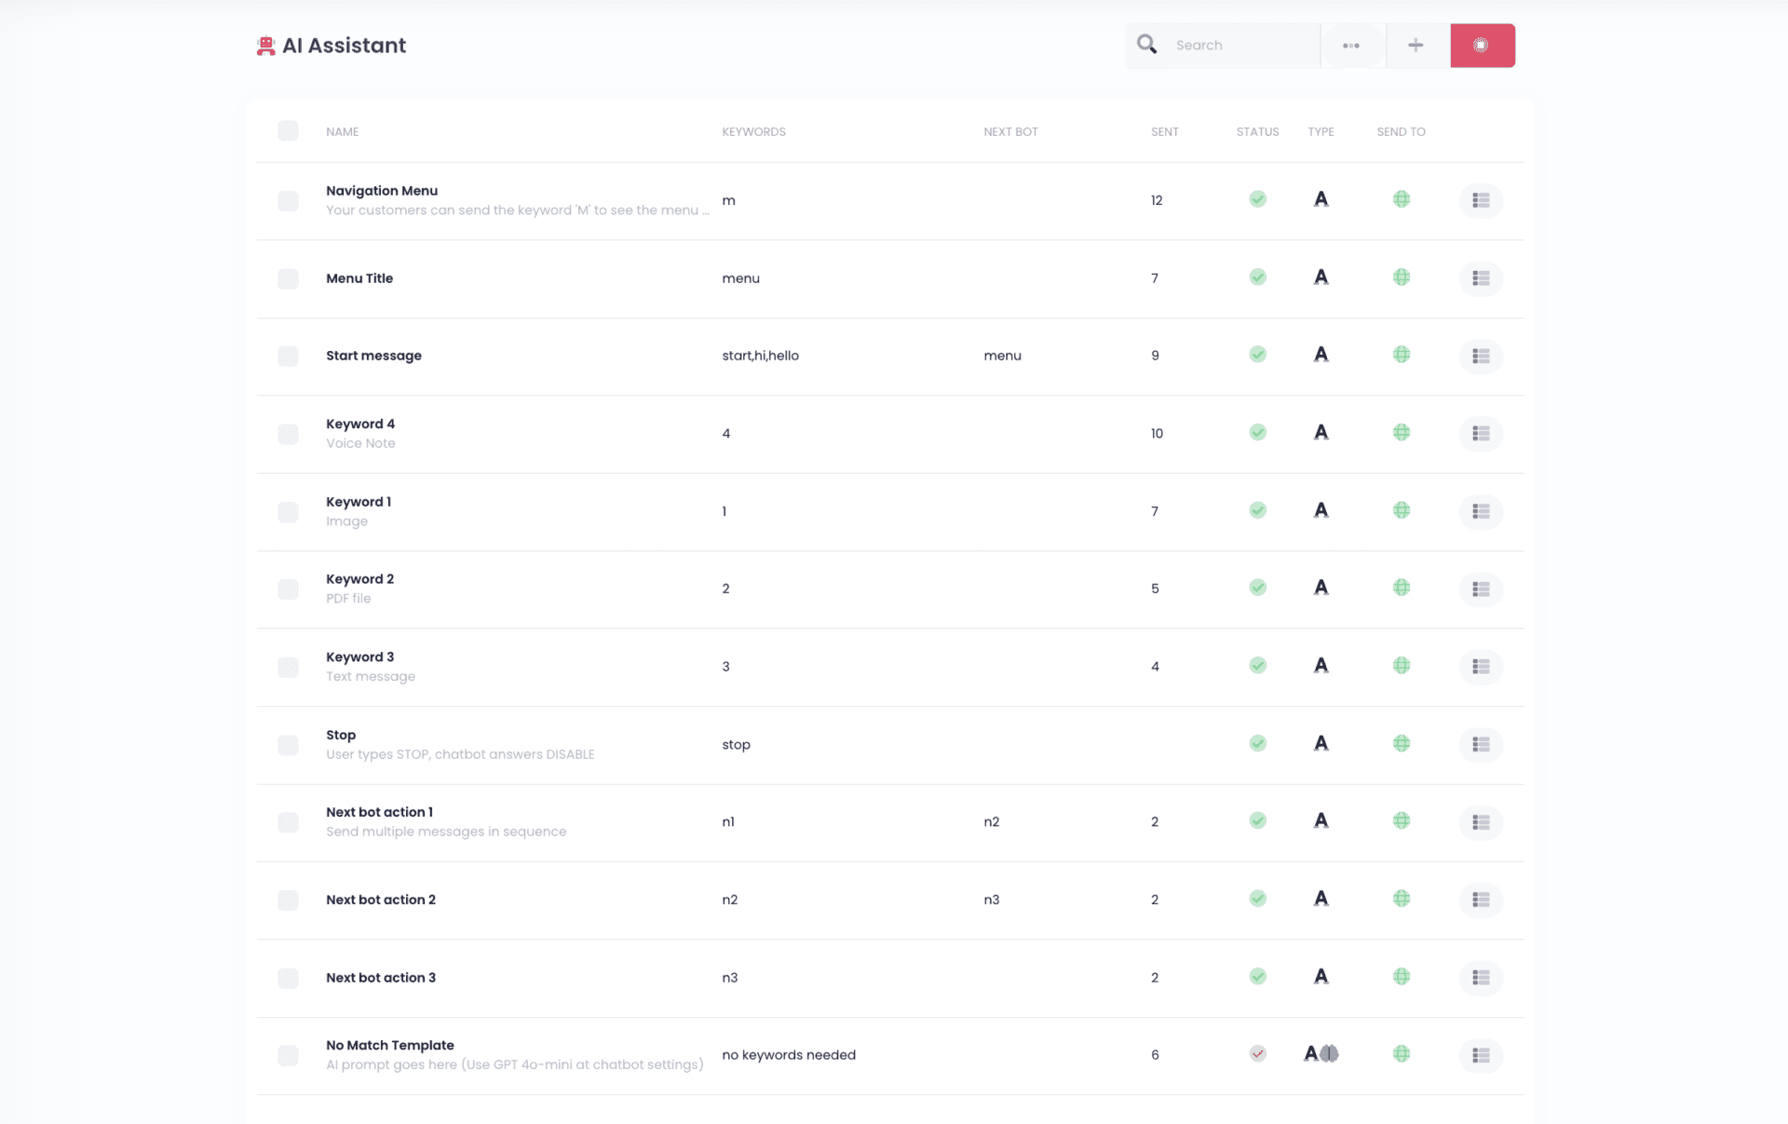The height and width of the screenshot is (1124, 1788).
Task: Check the Menu Title row checkbox
Action: 288,278
